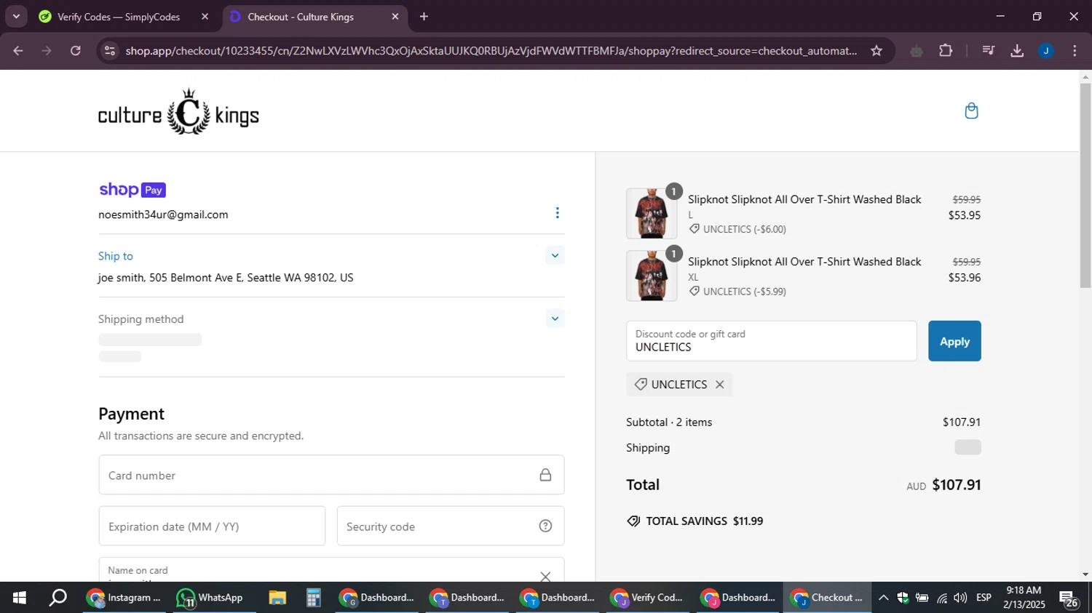
Task: Apply the discount code
Action: [954, 341]
